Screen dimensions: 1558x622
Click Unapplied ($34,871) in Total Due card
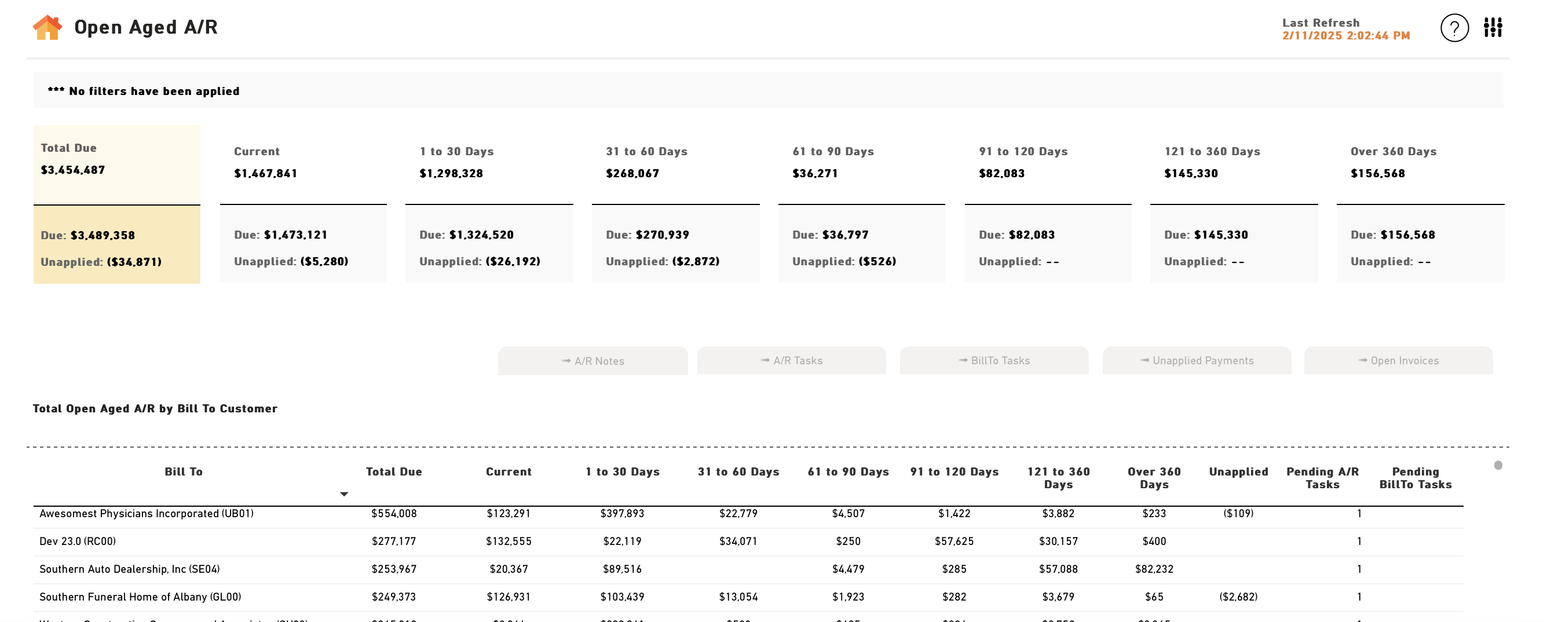[101, 262]
